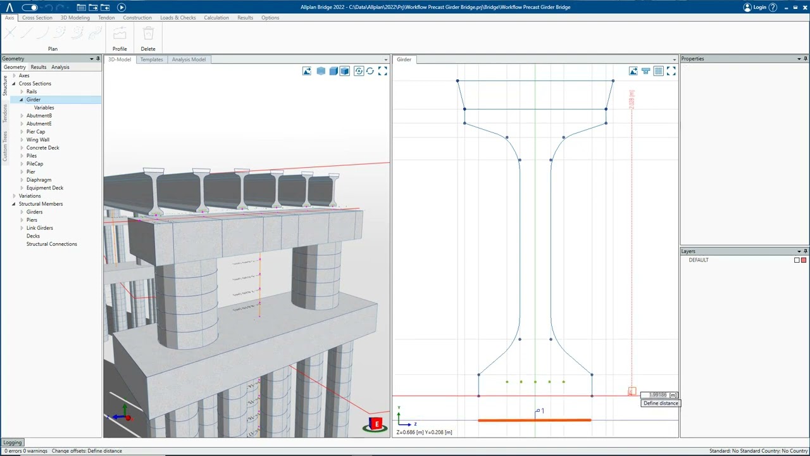The image size is (810, 456).
Task: Select second cube display mode in 3D view
Action: (333, 71)
